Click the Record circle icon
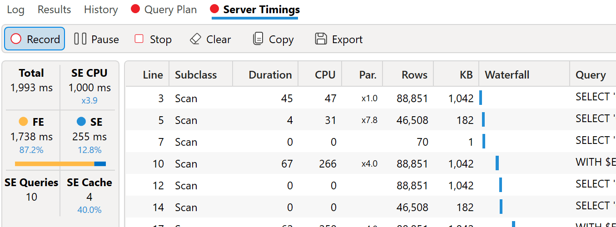616x227 pixels. coord(16,39)
